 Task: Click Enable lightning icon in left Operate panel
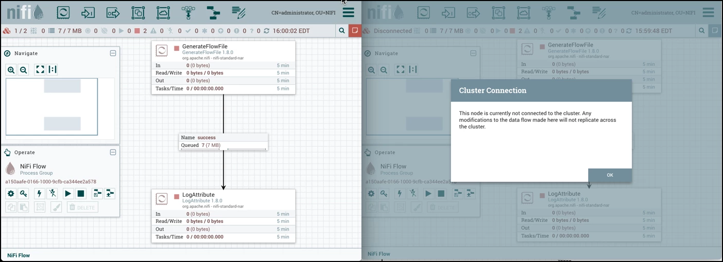pos(40,194)
